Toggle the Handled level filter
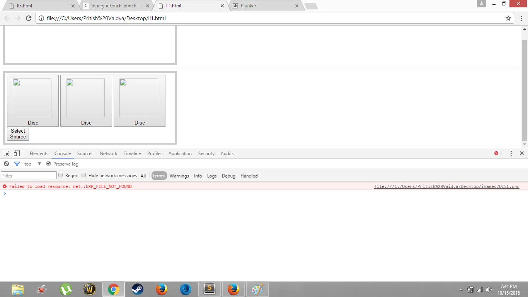This screenshot has width=528, height=297. pos(249,176)
